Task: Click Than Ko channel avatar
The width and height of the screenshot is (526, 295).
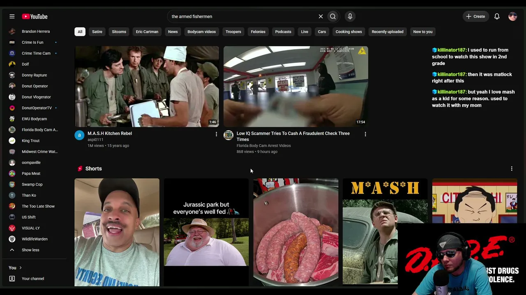Action: coord(12,195)
